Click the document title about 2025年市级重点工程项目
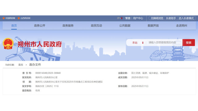198x111 pixels. (x=69, y=82)
